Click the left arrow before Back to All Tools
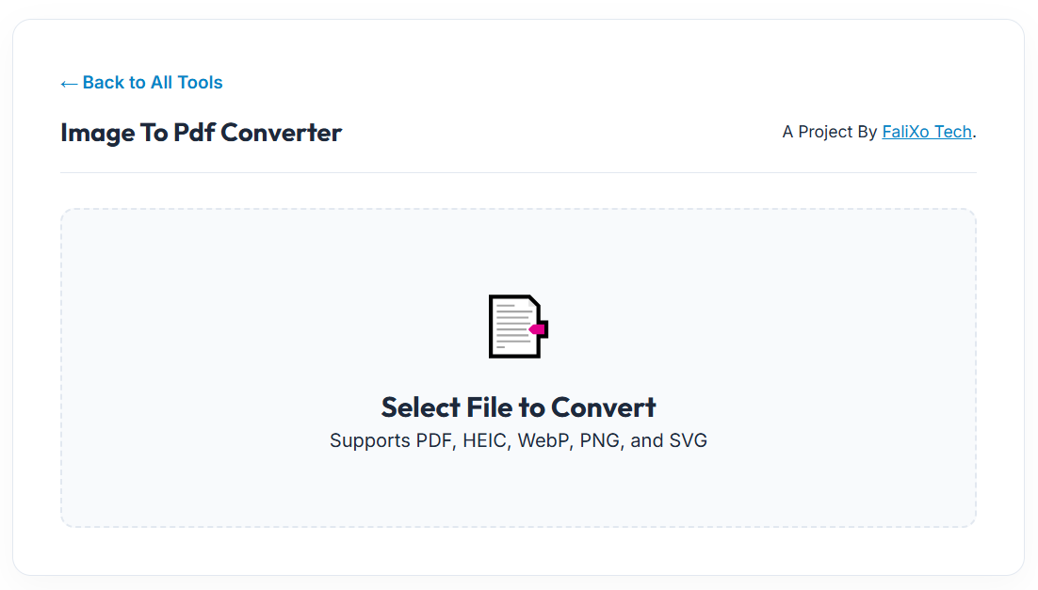The width and height of the screenshot is (1038, 590). (69, 84)
